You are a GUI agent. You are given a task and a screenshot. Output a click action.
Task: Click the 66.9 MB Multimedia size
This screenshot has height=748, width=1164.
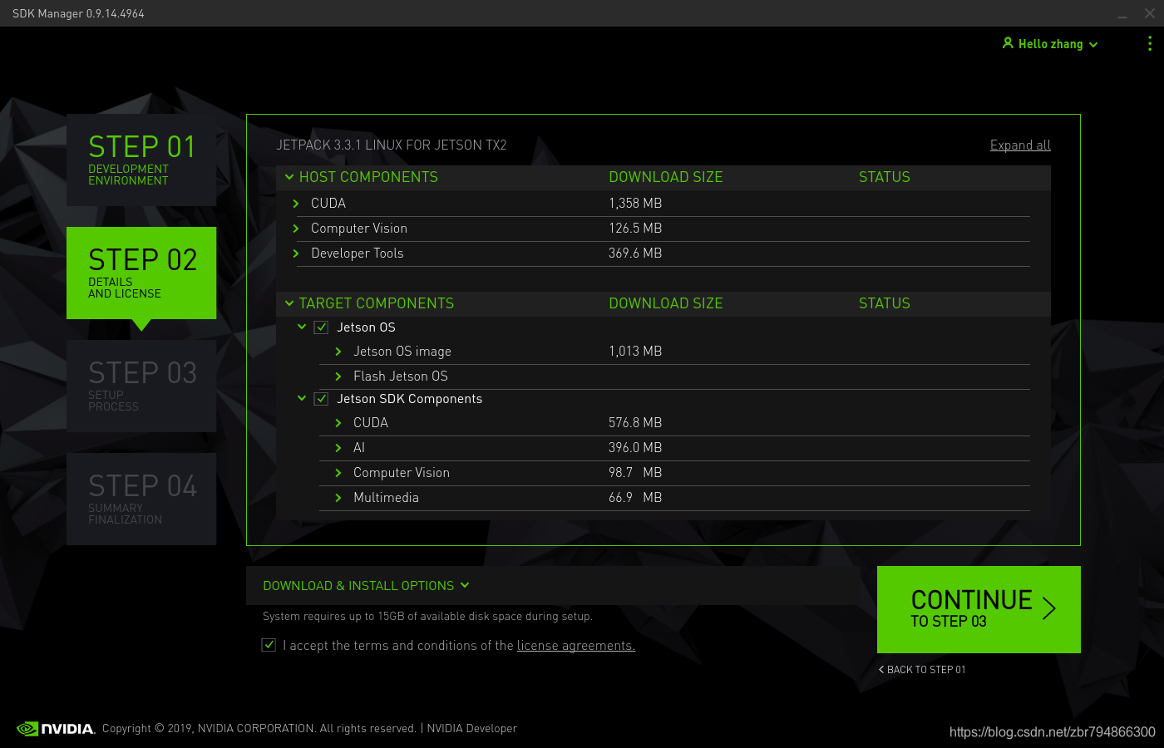click(x=635, y=498)
